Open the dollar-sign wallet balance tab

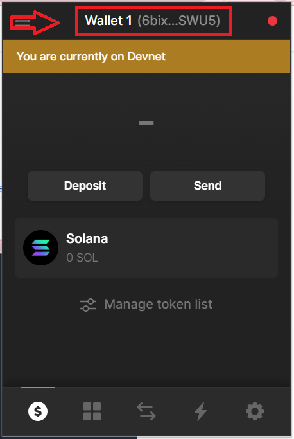[38, 411]
